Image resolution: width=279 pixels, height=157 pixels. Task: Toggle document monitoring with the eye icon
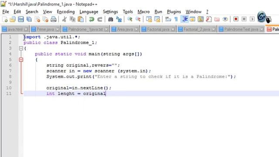225,19
